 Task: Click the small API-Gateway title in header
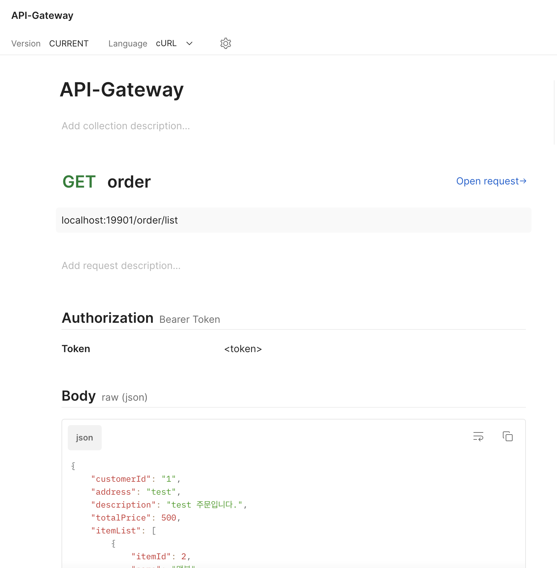42,15
